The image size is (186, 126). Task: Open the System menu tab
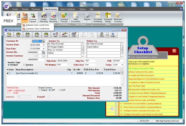click(x=15, y=9)
